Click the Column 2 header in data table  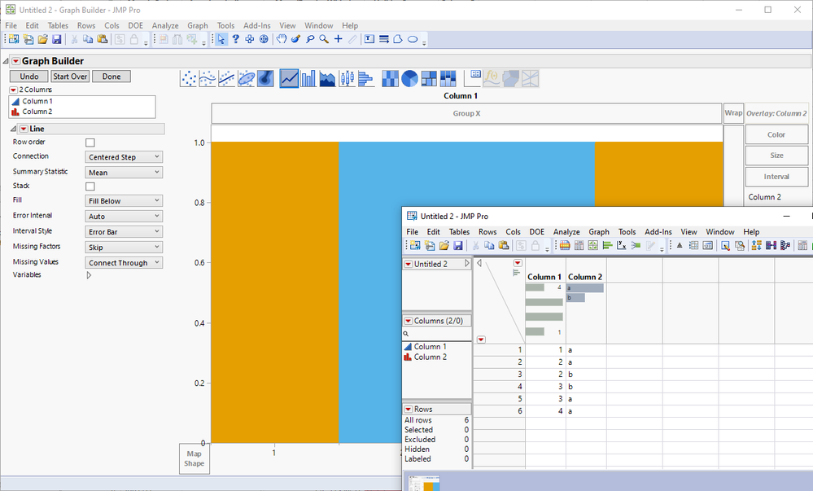click(585, 277)
